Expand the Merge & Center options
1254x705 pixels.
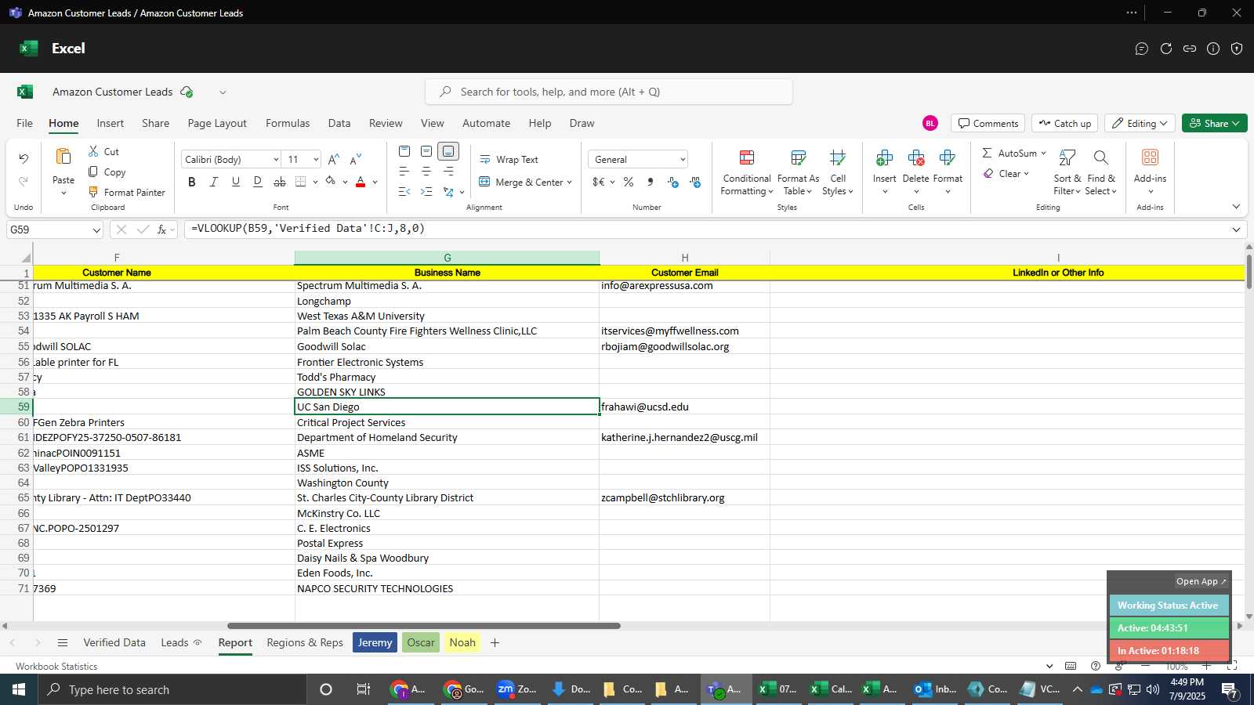(569, 183)
